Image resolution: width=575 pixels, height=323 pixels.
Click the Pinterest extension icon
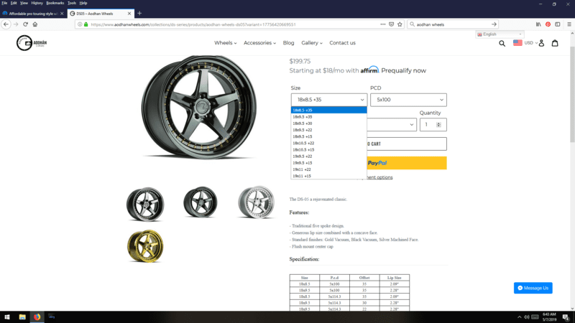pos(548,24)
